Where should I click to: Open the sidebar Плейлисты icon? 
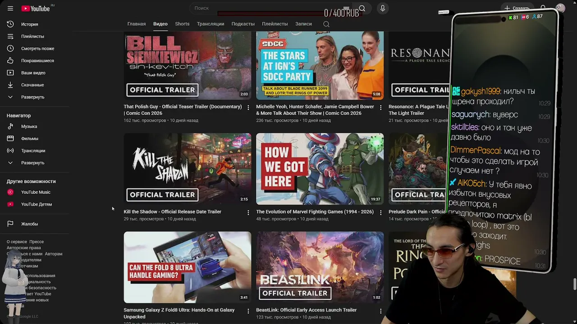tap(10, 36)
